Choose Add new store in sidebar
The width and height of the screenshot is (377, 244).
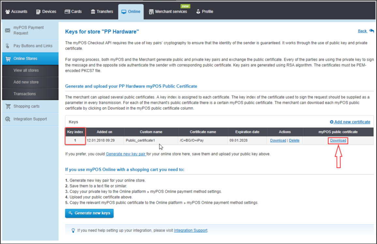tap(30, 82)
